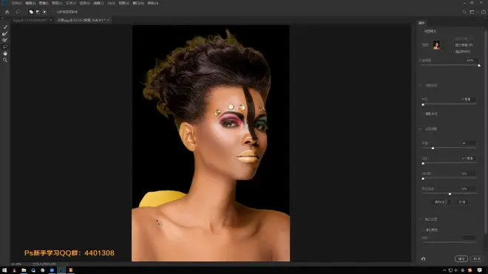Select the Lasso tool
Viewport: 488px width, 274px height.
point(5,47)
